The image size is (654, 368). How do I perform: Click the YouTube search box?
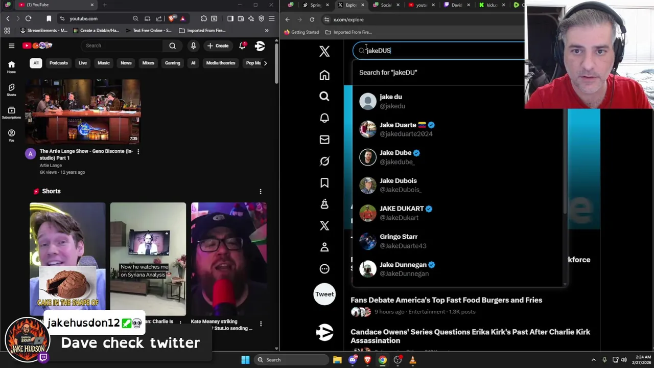coord(123,45)
